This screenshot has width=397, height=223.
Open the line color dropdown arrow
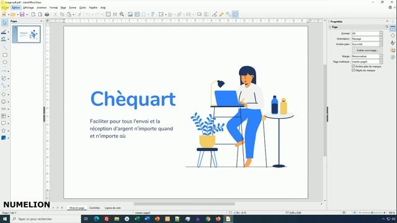8,32
